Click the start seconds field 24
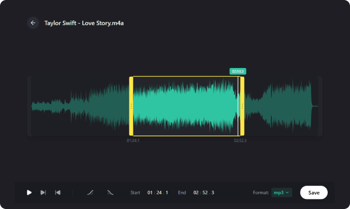The image size is (350, 209). click(159, 192)
